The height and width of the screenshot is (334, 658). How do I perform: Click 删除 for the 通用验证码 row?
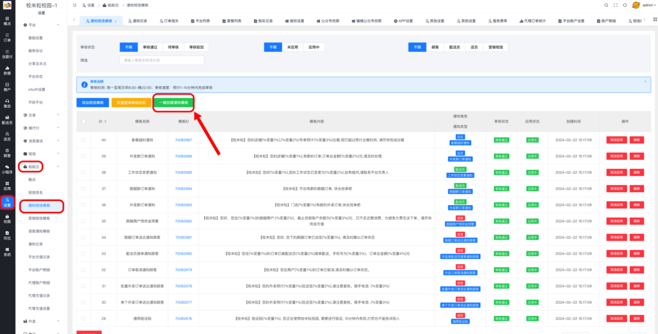637,319
